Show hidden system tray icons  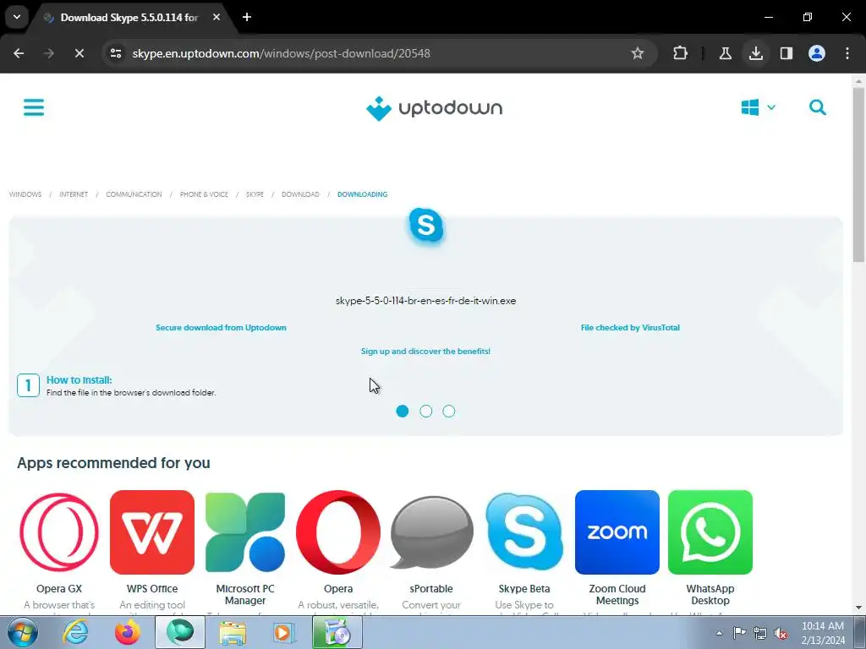point(719,633)
